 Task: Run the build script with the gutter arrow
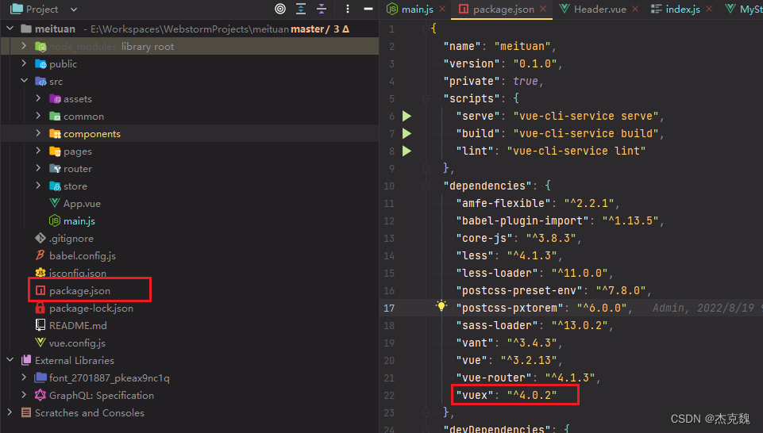point(407,134)
